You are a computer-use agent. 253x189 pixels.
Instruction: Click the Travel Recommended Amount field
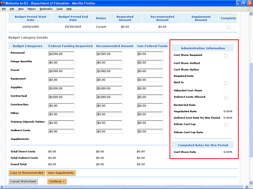pos(109,71)
